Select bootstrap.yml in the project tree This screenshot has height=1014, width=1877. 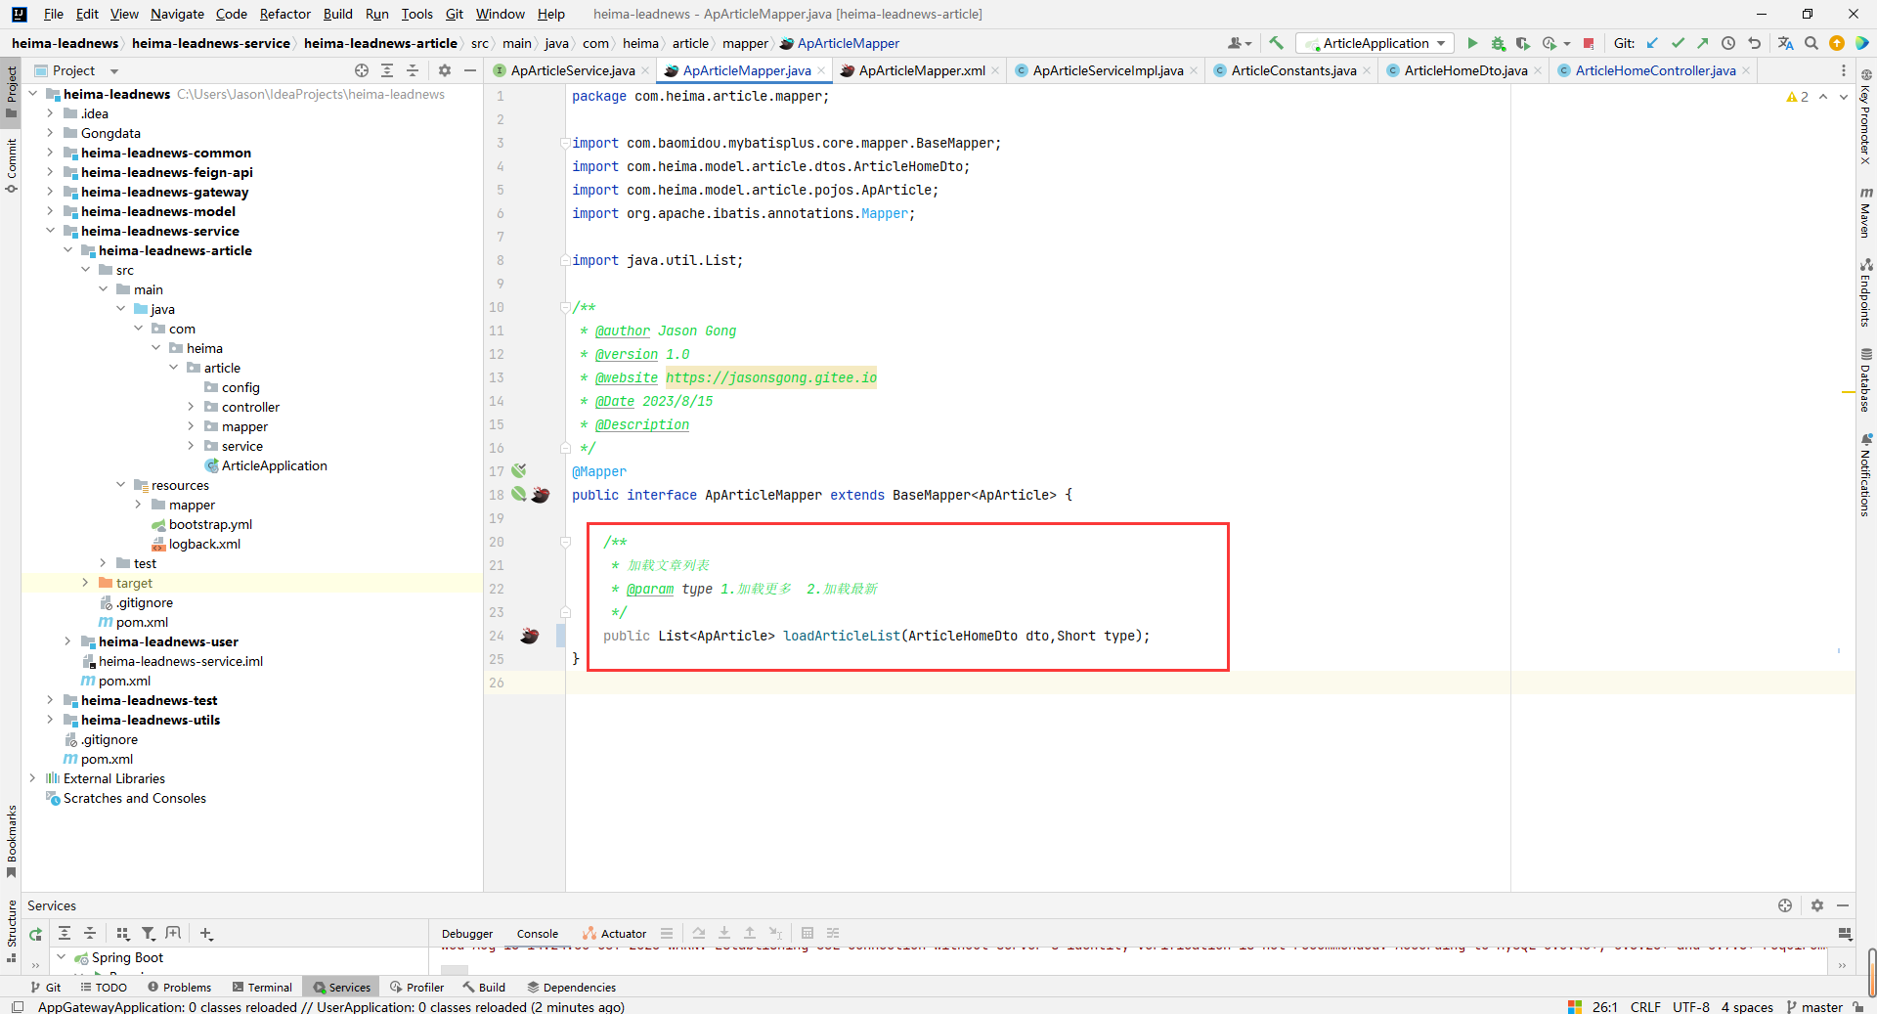click(210, 524)
